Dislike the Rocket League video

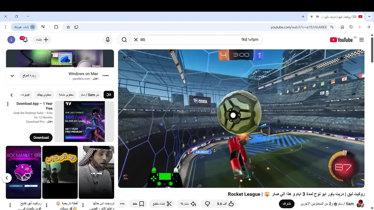[x=208, y=204]
